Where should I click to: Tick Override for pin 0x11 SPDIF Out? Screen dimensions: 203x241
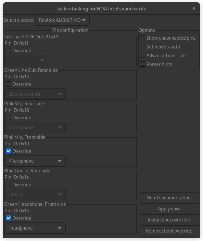[9, 51]
